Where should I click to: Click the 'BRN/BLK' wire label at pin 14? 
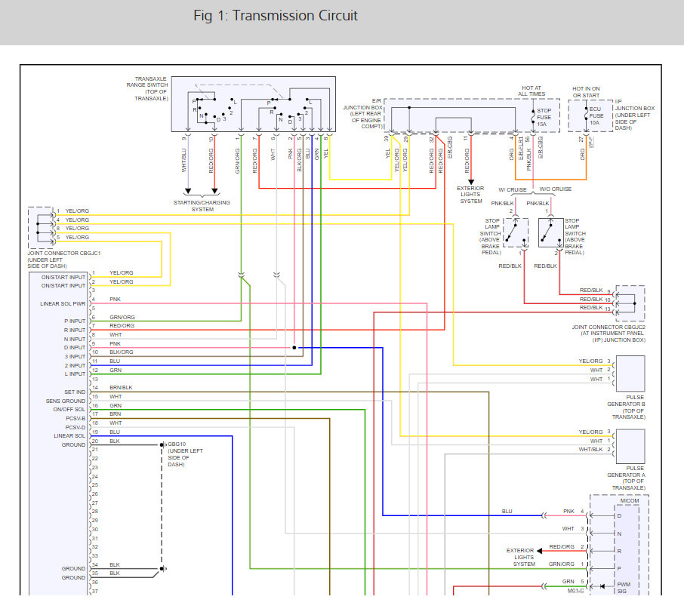pos(121,387)
